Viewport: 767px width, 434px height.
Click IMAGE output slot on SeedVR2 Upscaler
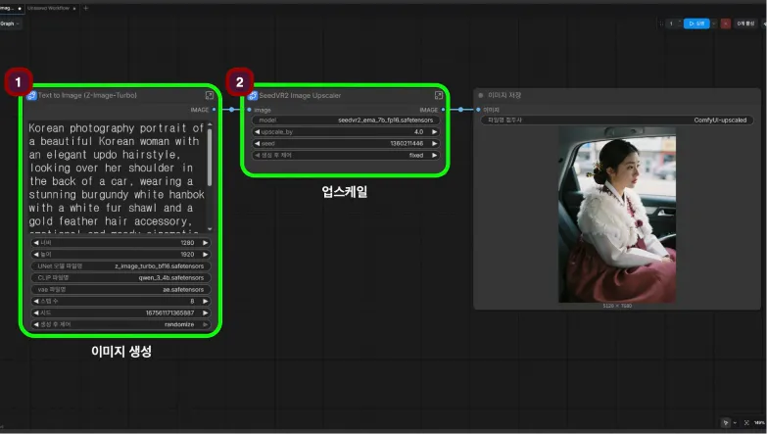pyautogui.click(x=443, y=110)
